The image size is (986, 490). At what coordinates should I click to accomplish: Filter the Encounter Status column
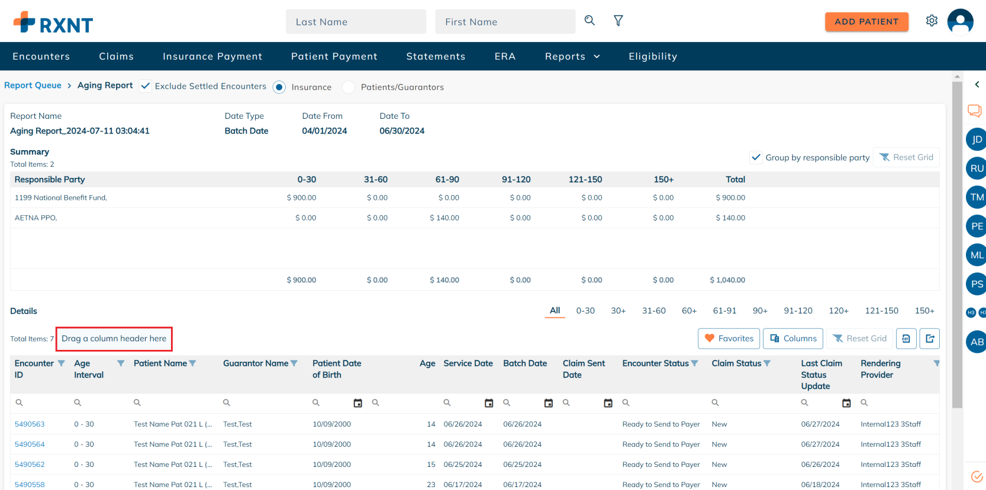[x=695, y=364]
